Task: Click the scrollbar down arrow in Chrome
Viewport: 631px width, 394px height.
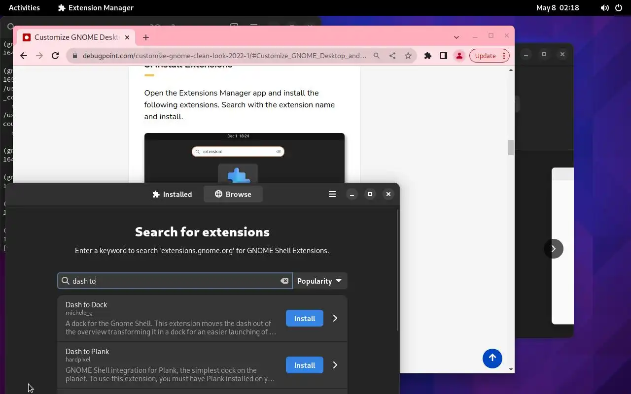Action: 511,369
